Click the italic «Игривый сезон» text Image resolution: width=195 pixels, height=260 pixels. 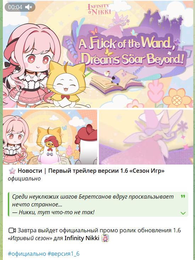pos(30,238)
